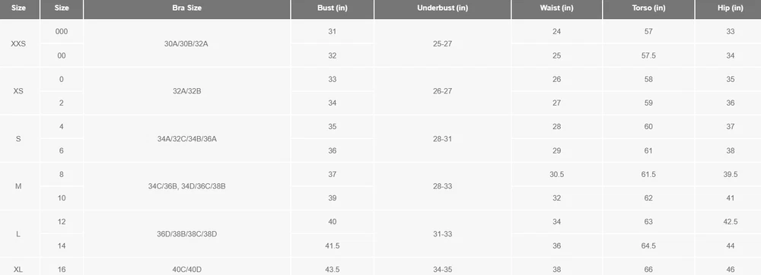
Task: Select the 40C/40D bra size cell
Action: (x=187, y=269)
